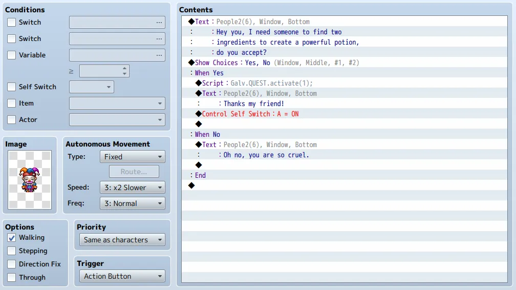Screen dimensions: 516x290
Task: Open the first Switch selection field
Action: [117, 23]
